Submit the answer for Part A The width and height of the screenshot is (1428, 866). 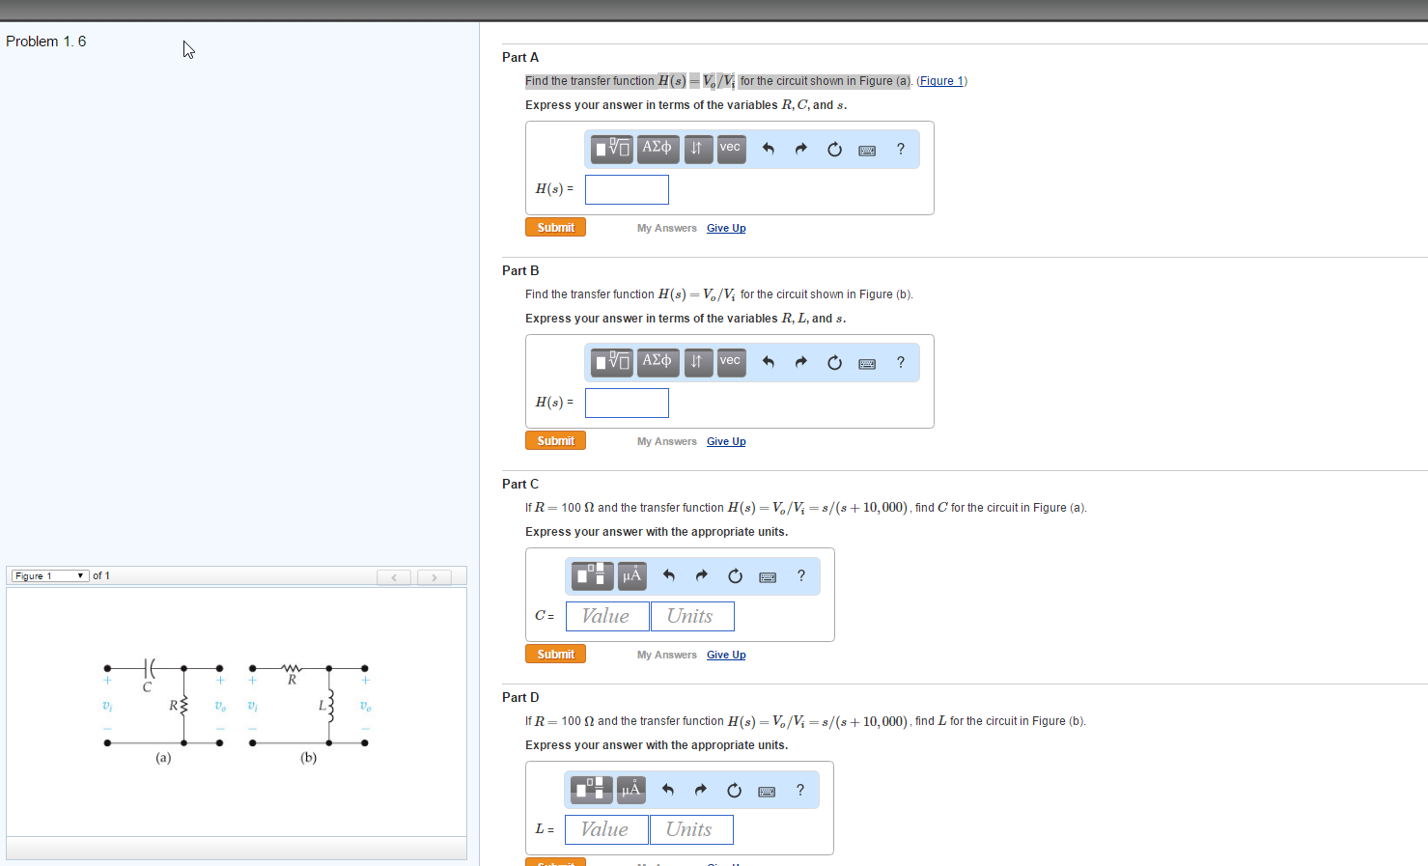click(x=555, y=227)
